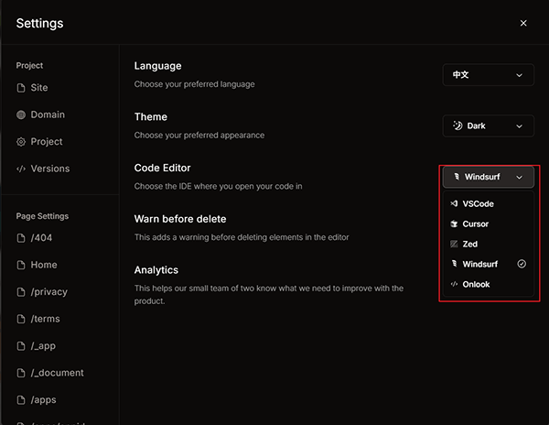
Task: Click the Home page file icon
Action: tap(21, 265)
